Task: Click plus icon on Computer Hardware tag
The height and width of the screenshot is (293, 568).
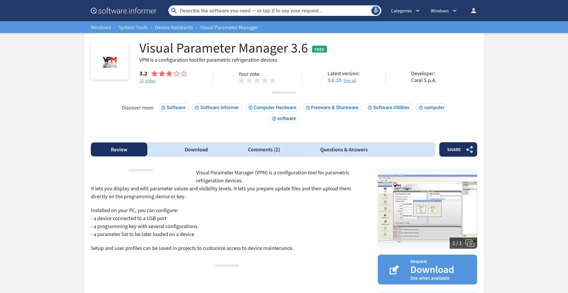Action: click(x=250, y=108)
